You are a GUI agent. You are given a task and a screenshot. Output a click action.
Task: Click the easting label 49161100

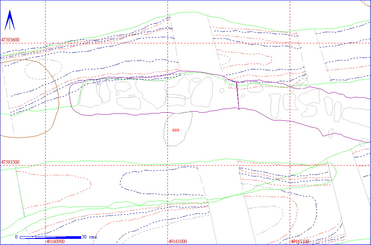pyautogui.click(x=300, y=242)
